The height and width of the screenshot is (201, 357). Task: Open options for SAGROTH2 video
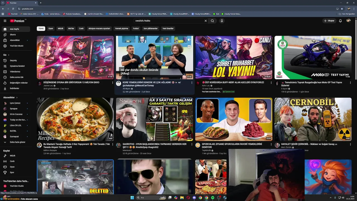tap(192, 145)
